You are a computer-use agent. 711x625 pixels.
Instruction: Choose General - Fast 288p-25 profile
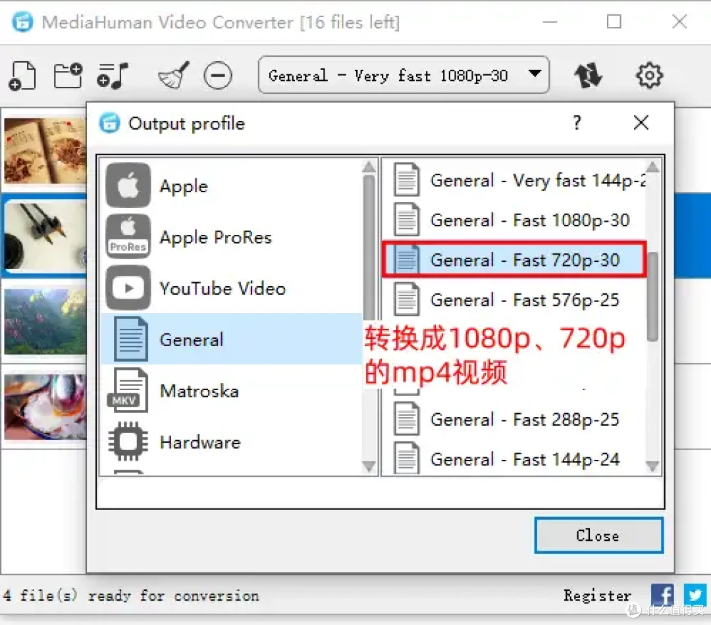point(514,420)
